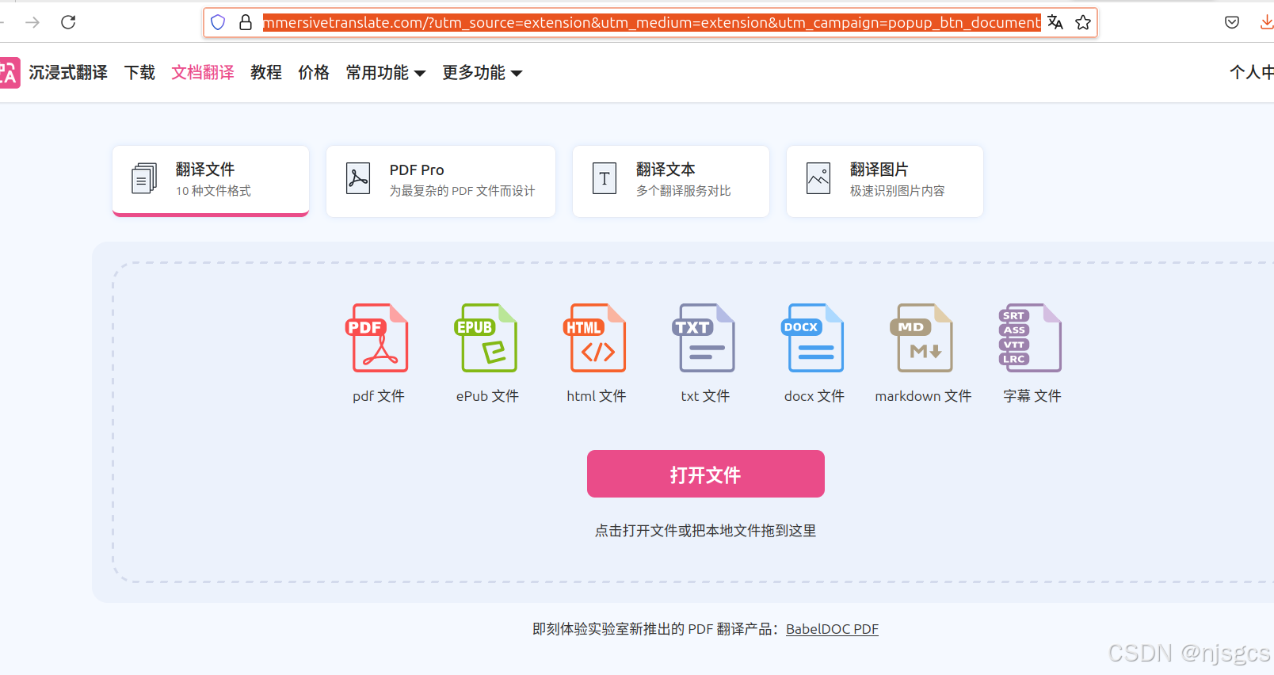Image resolution: width=1274 pixels, height=675 pixels.
Task: Click the '10 种文件格式' subtitle text
Action: point(213,191)
